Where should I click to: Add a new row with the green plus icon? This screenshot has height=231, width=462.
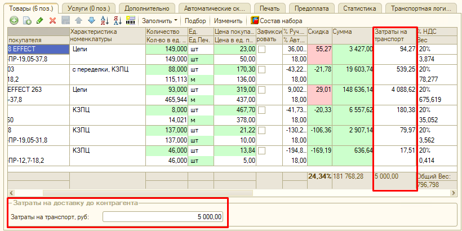[14, 21]
